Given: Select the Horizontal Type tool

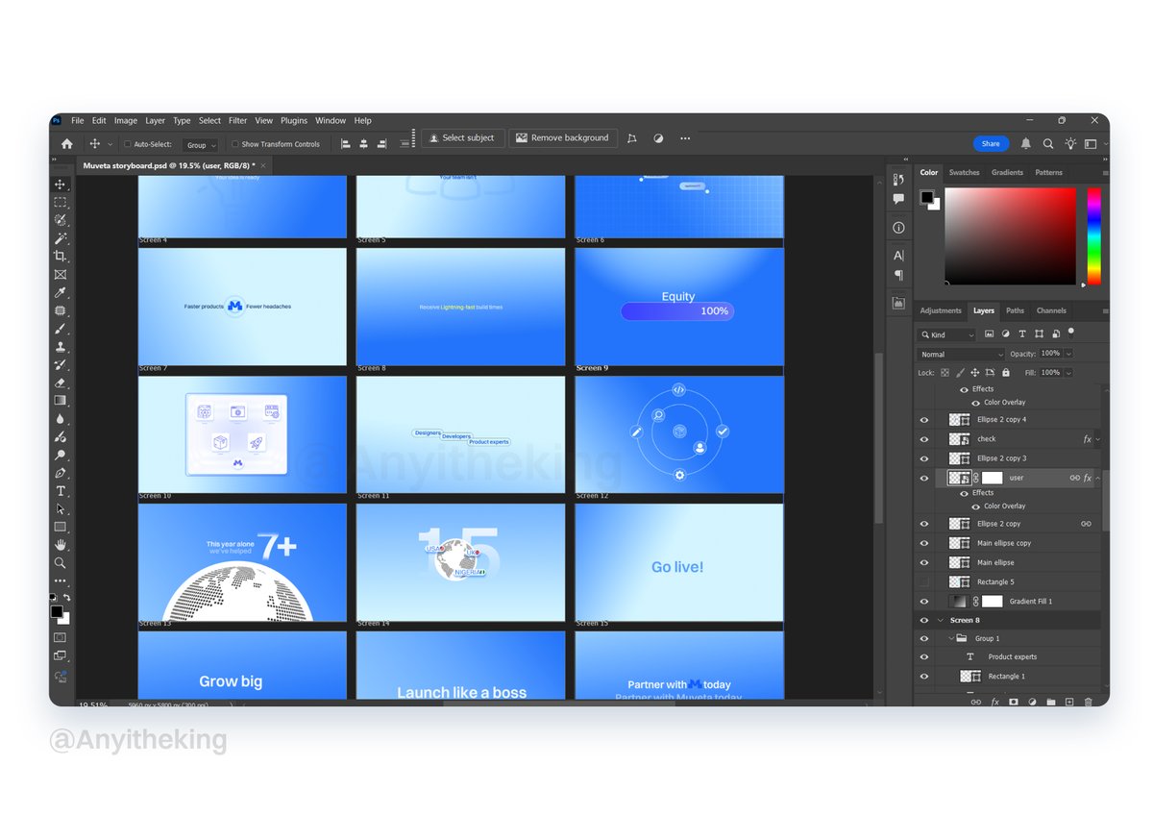Looking at the screenshot, I should pyautogui.click(x=60, y=491).
